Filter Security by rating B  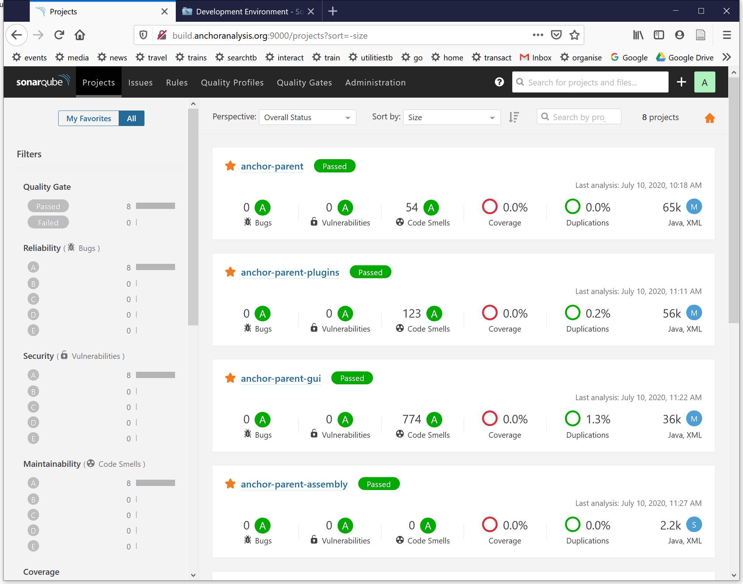[x=33, y=391]
